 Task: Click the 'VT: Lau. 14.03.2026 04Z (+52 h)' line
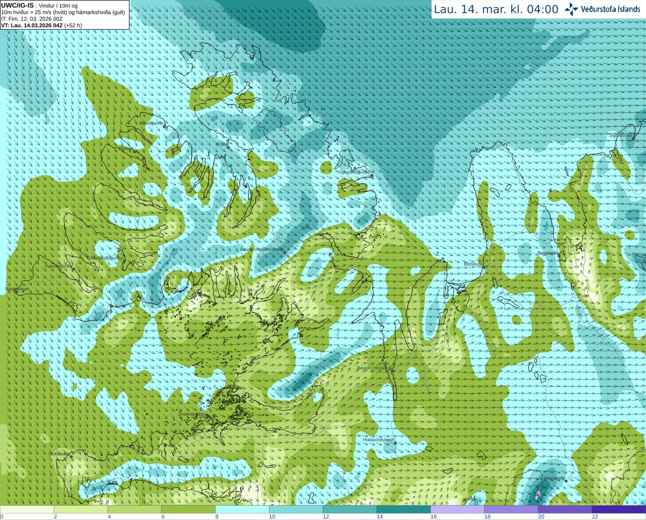click(41, 25)
